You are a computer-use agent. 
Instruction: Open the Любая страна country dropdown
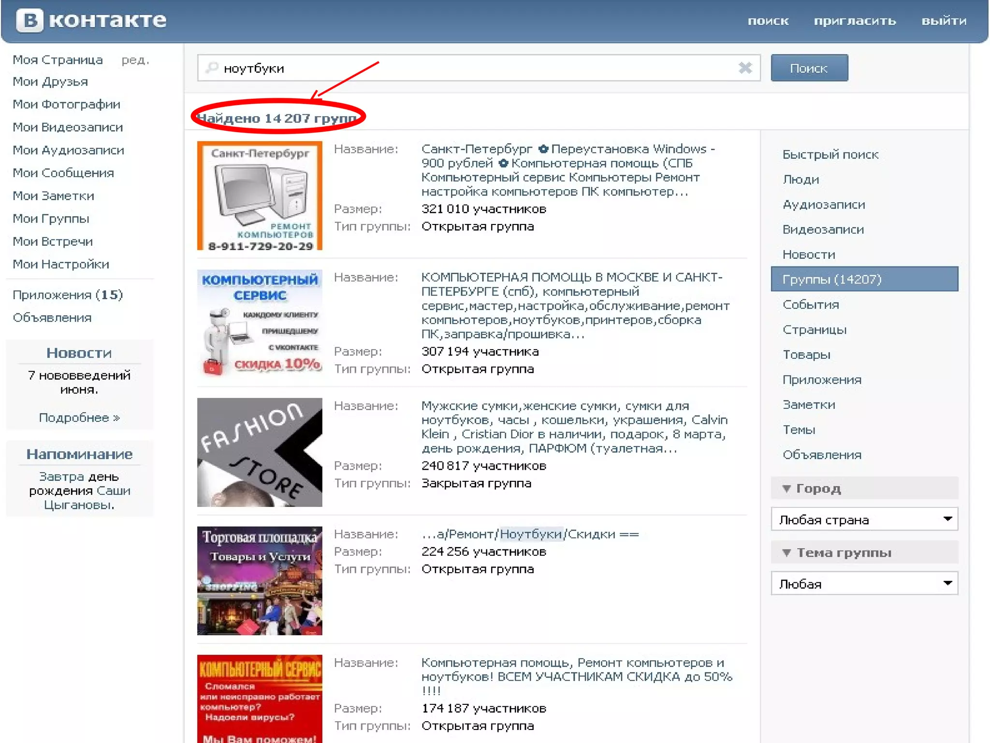864,520
